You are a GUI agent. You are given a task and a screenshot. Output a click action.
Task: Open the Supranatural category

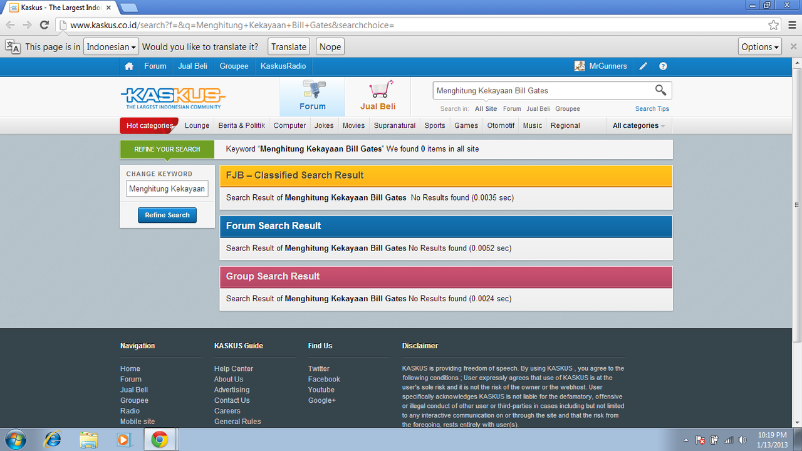coord(395,125)
